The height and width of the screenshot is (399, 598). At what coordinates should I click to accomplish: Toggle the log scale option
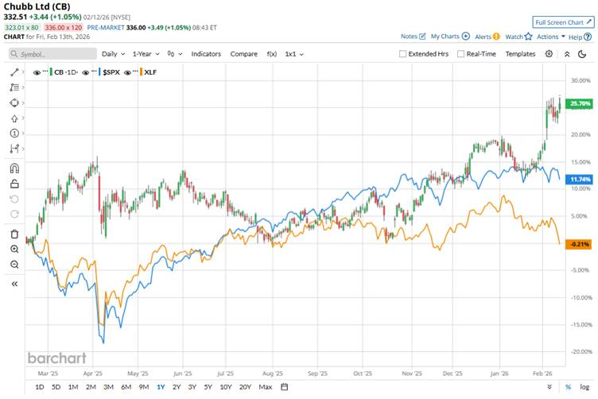(x=584, y=387)
